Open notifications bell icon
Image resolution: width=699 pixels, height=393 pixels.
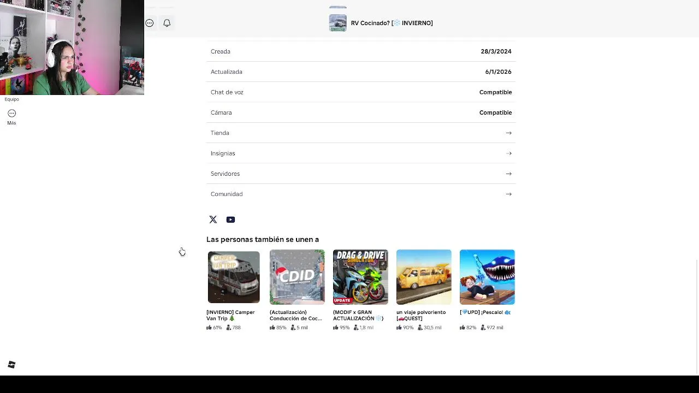(x=167, y=23)
